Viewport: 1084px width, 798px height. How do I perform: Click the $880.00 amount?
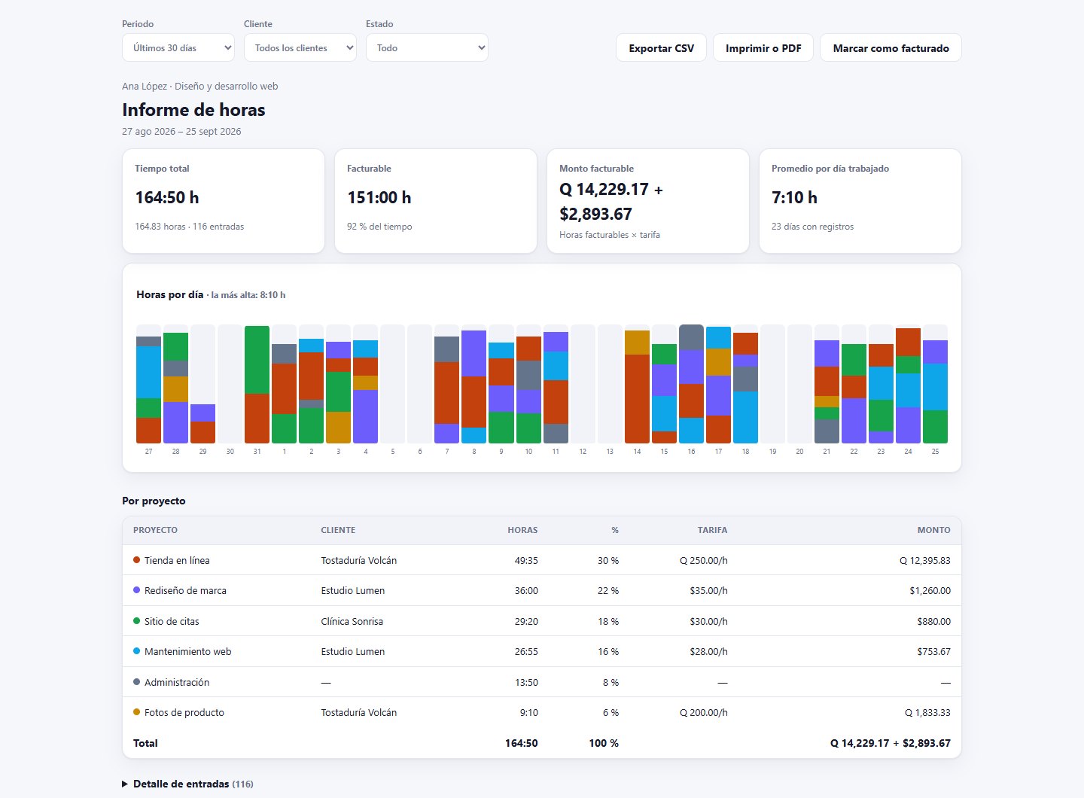933,622
